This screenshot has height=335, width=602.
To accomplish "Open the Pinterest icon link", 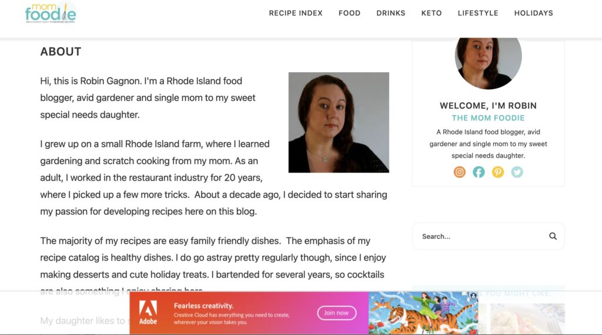I will click(498, 172).
